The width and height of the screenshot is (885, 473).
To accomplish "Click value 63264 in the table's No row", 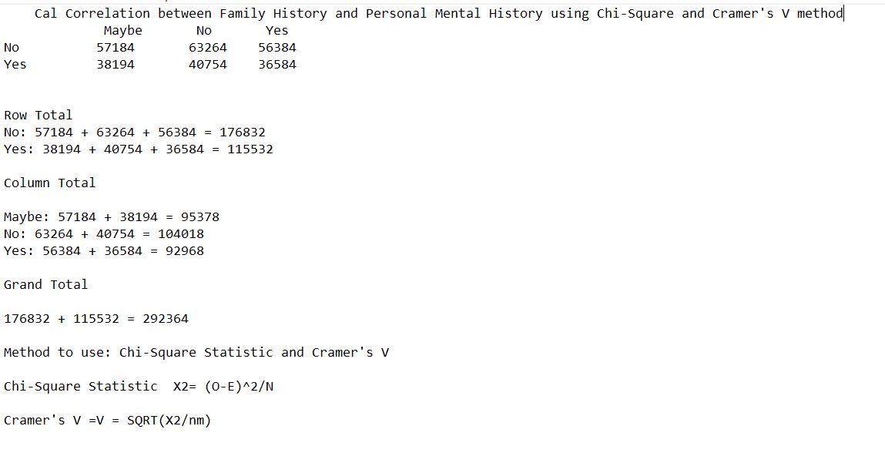I will click(x=208, y=48).
